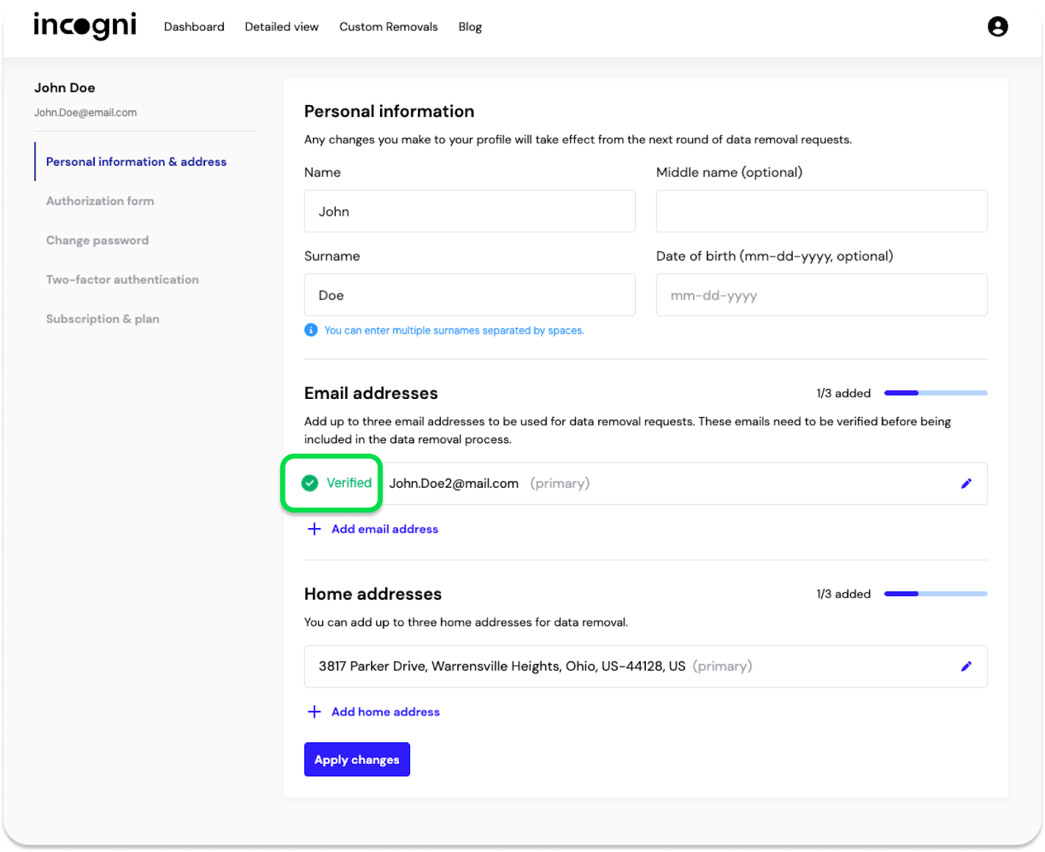Select Authorization form in the sidebar

pyautogui.click(x=100, y=201)
